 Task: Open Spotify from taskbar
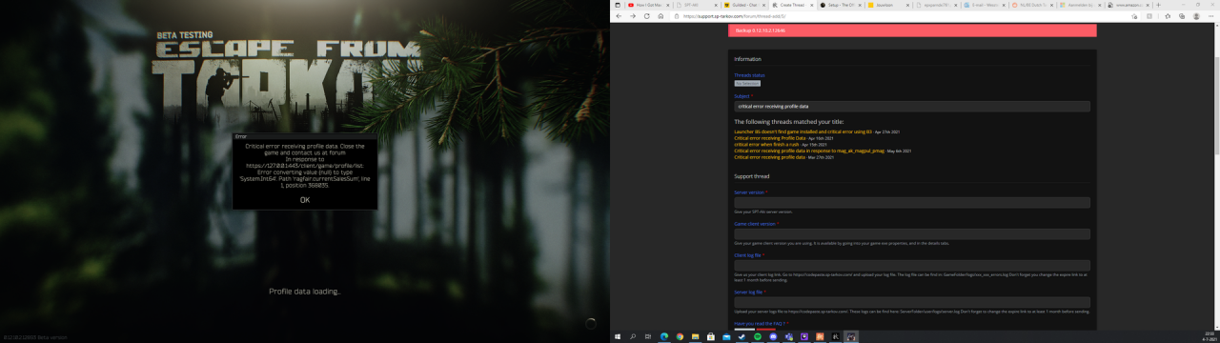[758, 336]
